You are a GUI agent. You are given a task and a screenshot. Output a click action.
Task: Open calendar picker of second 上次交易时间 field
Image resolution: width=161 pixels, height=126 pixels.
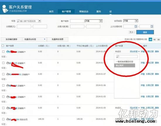point(152,26)
